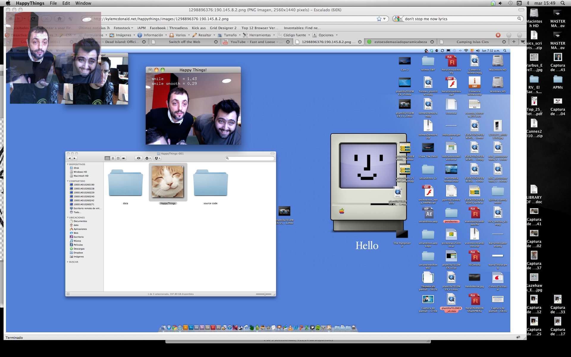Click the Bluetooth icon in the menu bar
This screenshot has height=357, width=571.
click(528, 3)
